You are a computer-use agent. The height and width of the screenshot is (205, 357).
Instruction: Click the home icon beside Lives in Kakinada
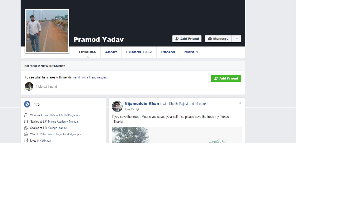[x=26, y=141]
